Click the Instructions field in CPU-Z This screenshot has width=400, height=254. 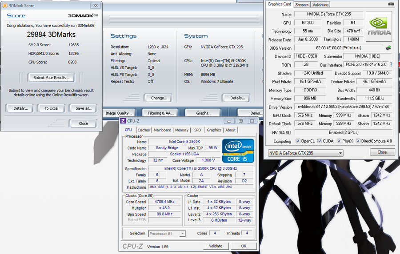point(201,187)
